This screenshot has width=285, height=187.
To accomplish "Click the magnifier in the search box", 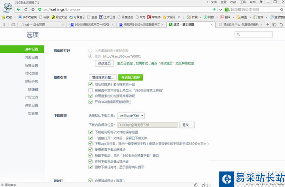I will coord(282,9).
